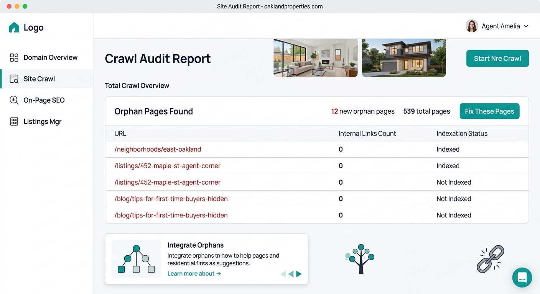This screenshot has width=540, height=294.
Task: Click the On-Page SEO magnifier icon
Action: coord(14,100)
